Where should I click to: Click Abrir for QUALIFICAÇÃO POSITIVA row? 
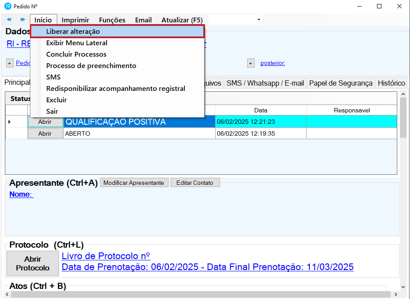tap(45, 122)
